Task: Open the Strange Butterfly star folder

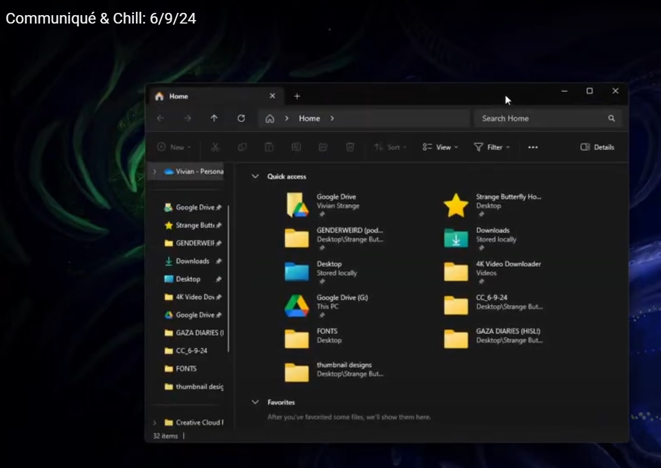Action: click(456, 205)
